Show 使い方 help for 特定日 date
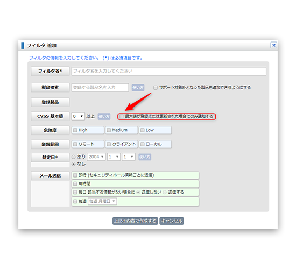Screen dimensions: 296x269 tap(145, 157)
